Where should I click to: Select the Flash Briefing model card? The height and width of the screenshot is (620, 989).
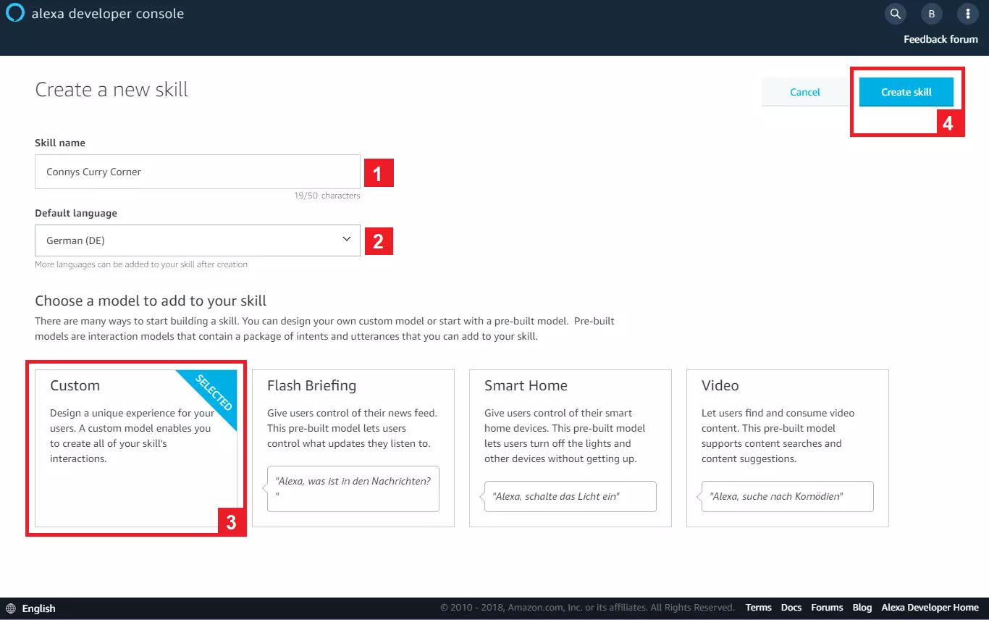[353, 448]
